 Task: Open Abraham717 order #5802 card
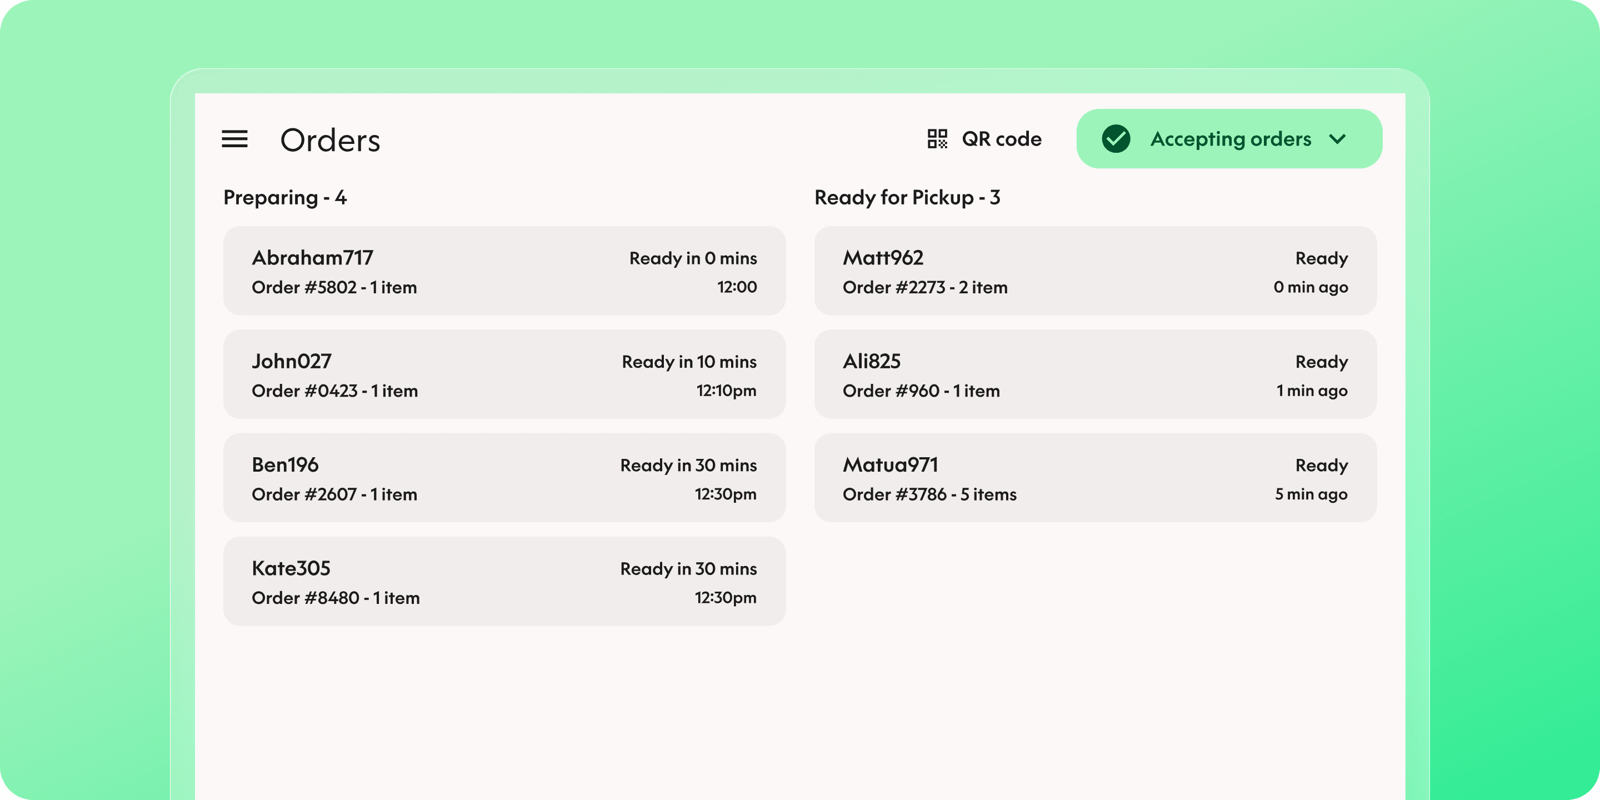[504, 271]
